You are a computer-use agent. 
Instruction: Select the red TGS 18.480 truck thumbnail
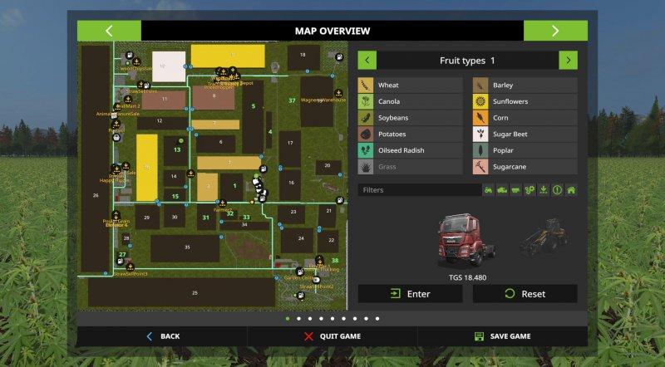coord(467,240)
